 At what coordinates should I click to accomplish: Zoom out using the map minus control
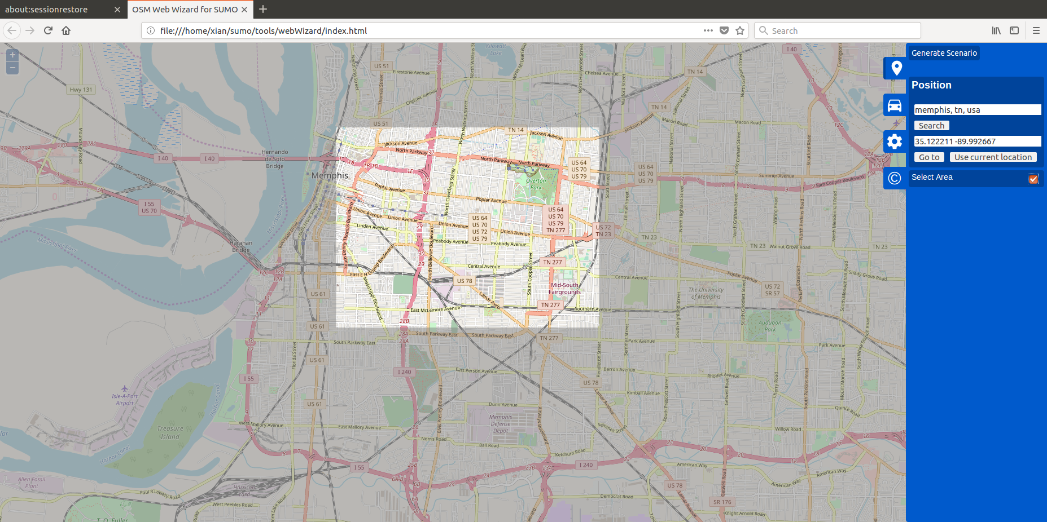pos(12,67)
